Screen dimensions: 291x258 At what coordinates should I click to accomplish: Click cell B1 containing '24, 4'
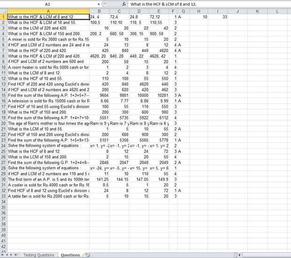[x=100, y=17]
